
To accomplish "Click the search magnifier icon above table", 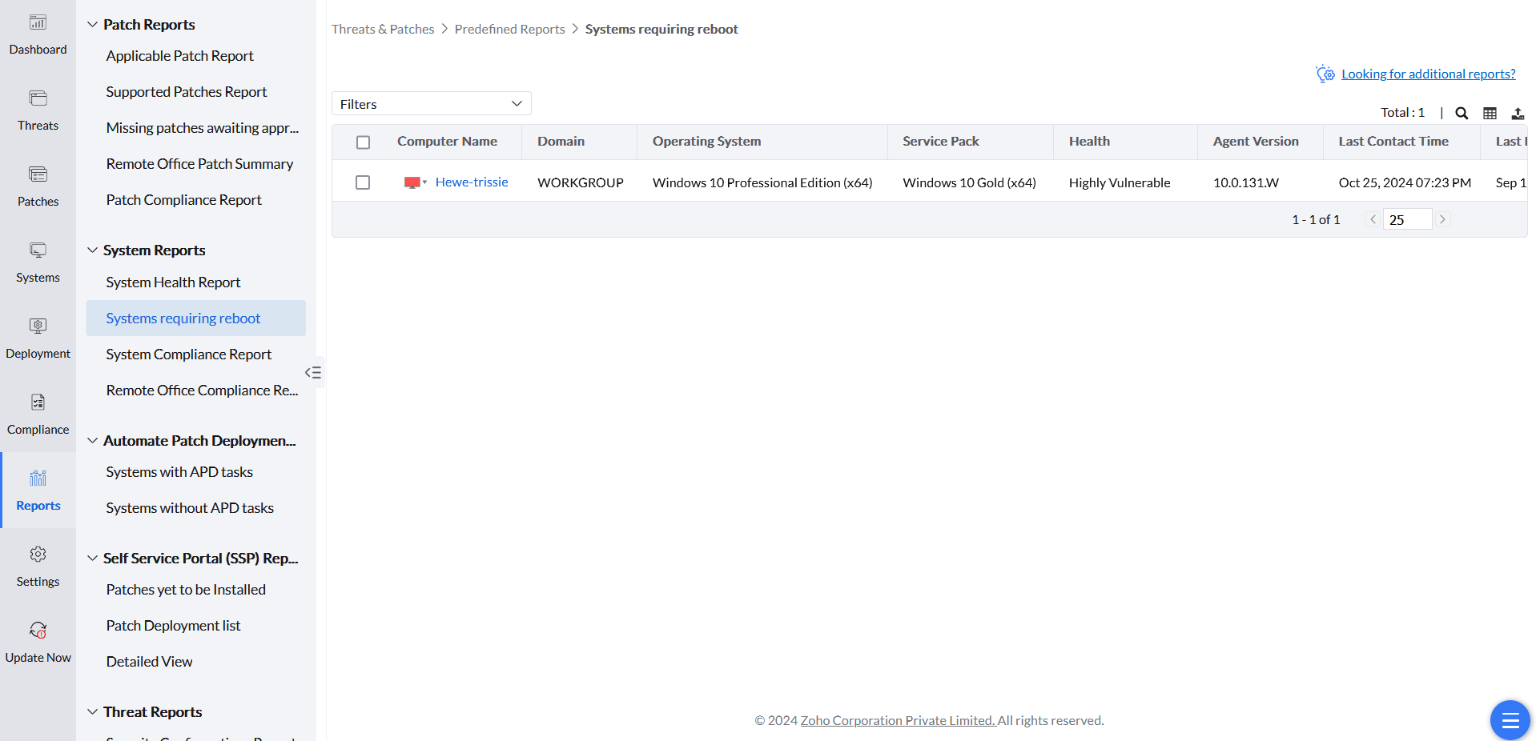I will (1462, 113).
